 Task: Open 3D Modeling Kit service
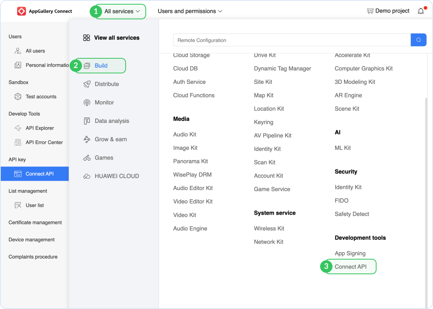(x=355, y=82)
